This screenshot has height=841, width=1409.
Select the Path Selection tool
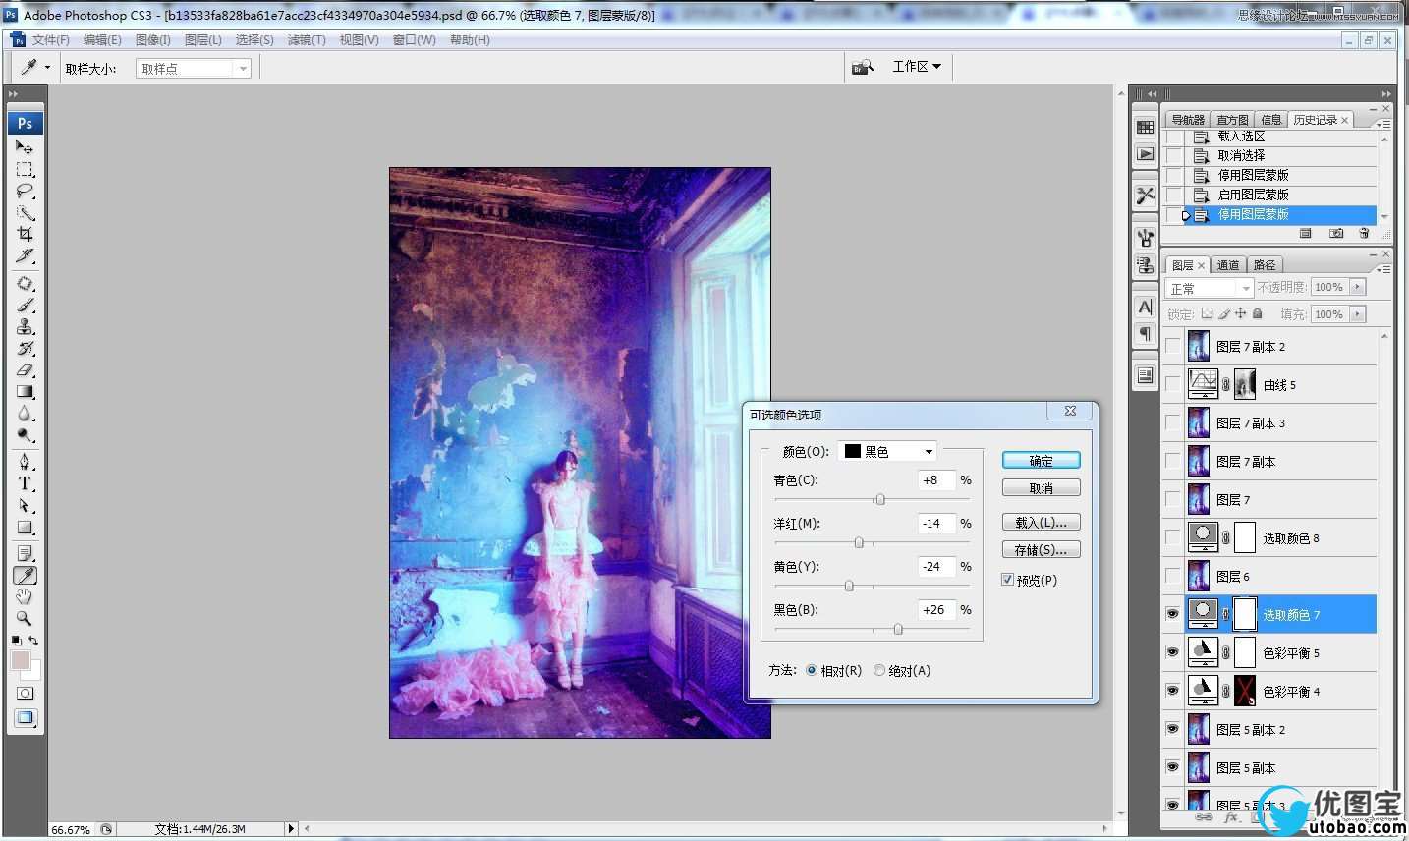pos(25,505)
